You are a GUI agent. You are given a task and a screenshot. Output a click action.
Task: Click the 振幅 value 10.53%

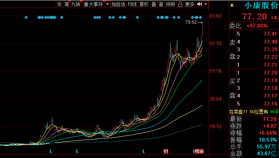tap(268, 140)
